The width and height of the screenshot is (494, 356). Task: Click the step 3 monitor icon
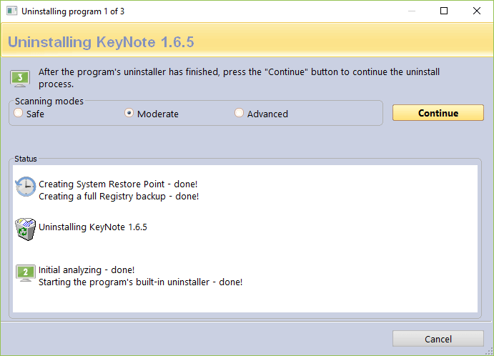pos(20,78)
